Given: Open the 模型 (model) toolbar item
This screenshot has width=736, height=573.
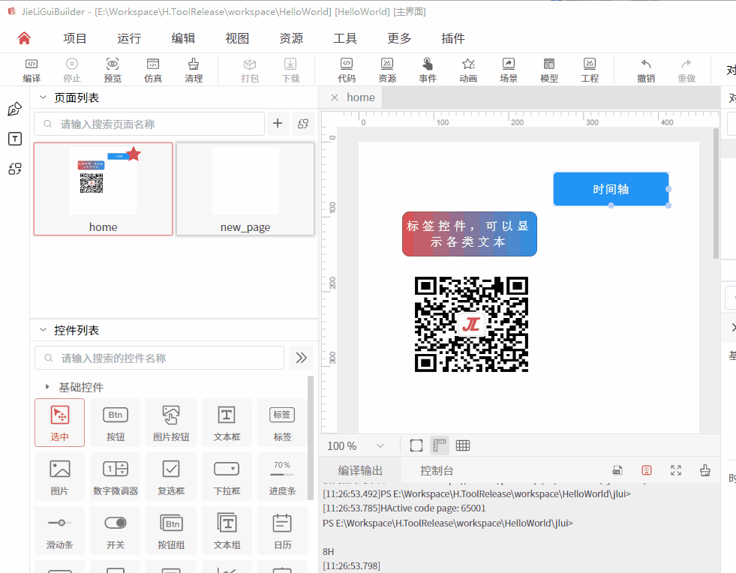Looking at the screenshot, I should click(549, 70).
